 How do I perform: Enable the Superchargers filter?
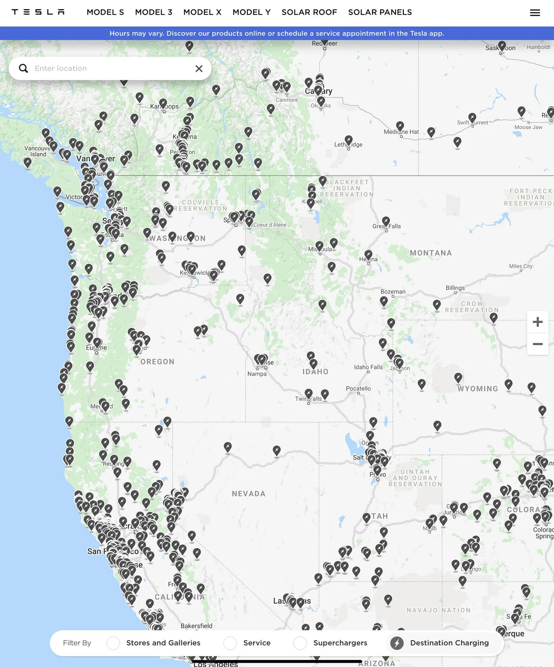[300, 643]
